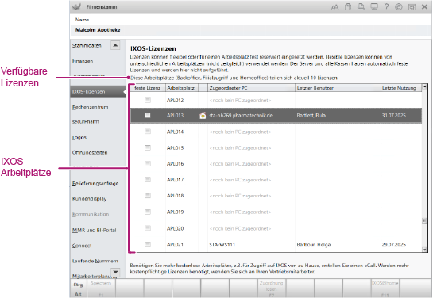
Task: Toggle the feste Lizenz checkbox for APL013
Action: (x=148, y=115)
